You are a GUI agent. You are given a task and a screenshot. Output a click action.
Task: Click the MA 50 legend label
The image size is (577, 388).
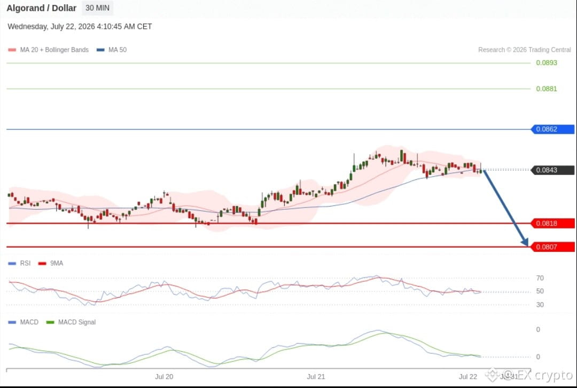click(x=118, y=50)
